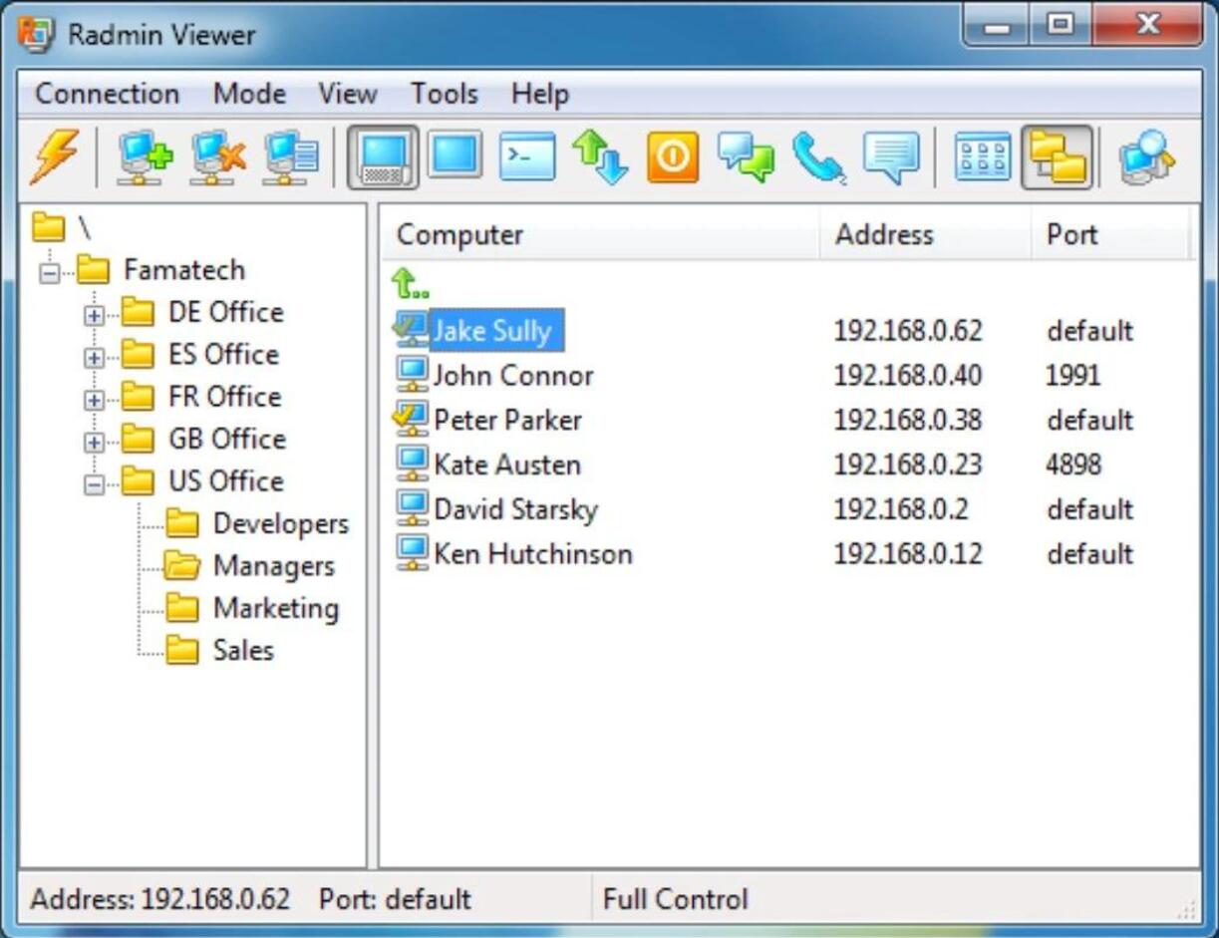Expand the DE Office node

(94, 314)
